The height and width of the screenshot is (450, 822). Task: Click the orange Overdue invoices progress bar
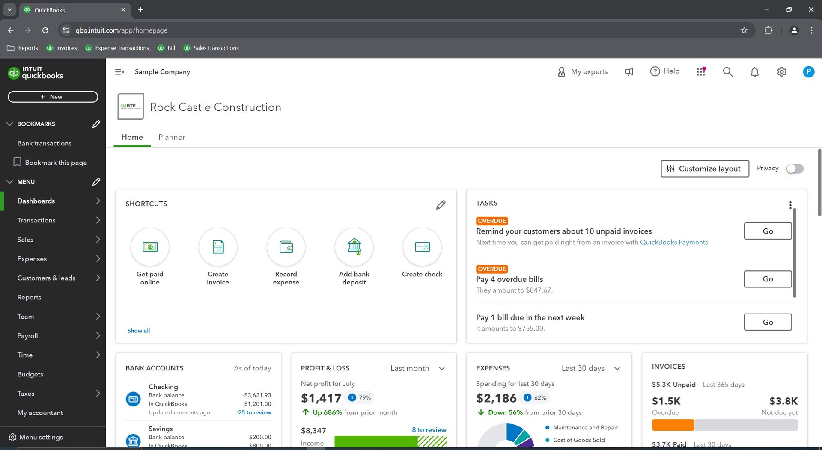click(673, 425)
